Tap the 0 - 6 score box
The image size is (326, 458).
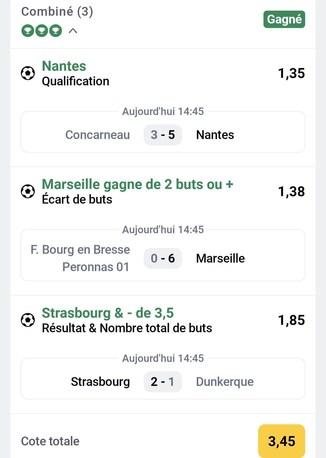(163, 258)
